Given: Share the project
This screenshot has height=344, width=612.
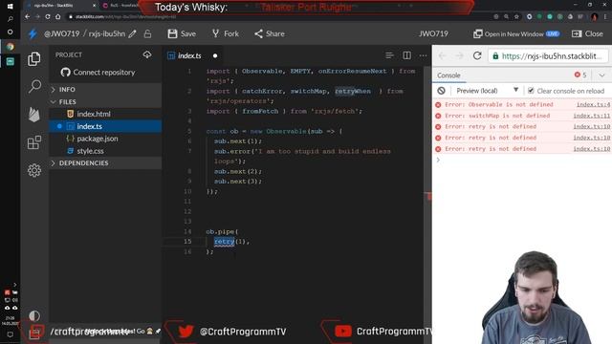Looking at the screenshot, I should [x=270, y=34].
